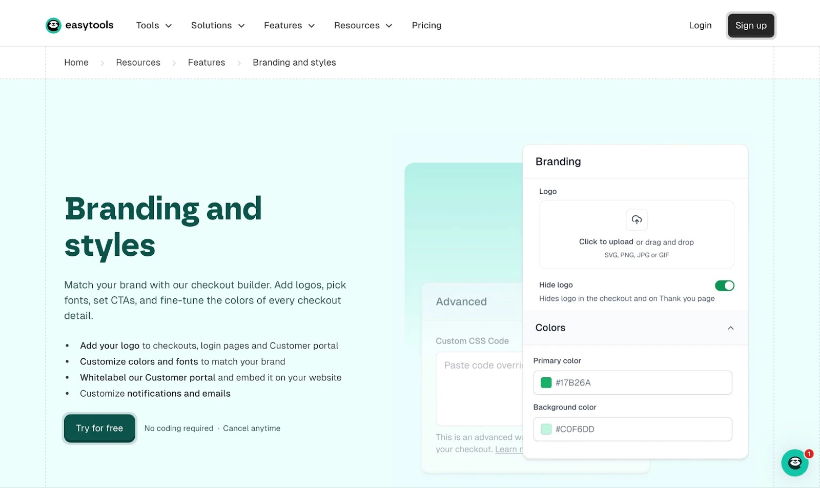
Task: Go to the Pricing page
Action: (x=426, y=26)
